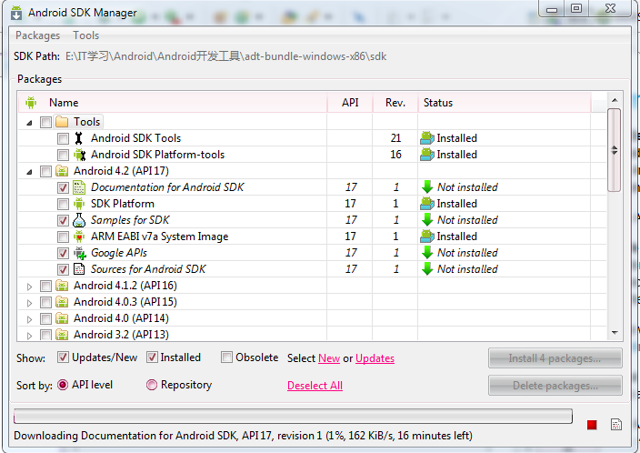Click the Android SDK Manager title bar icon
The height and width of the screenshot is (453, 640).
coord(16,13)
